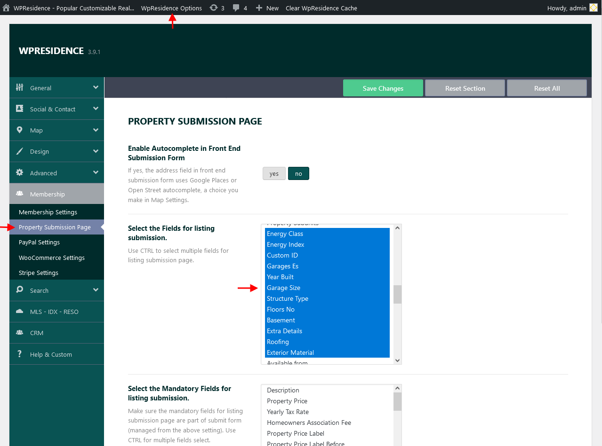The image size is (602, 446).
Task: Expand the Advanced section chevron
Action: point(96,172)
